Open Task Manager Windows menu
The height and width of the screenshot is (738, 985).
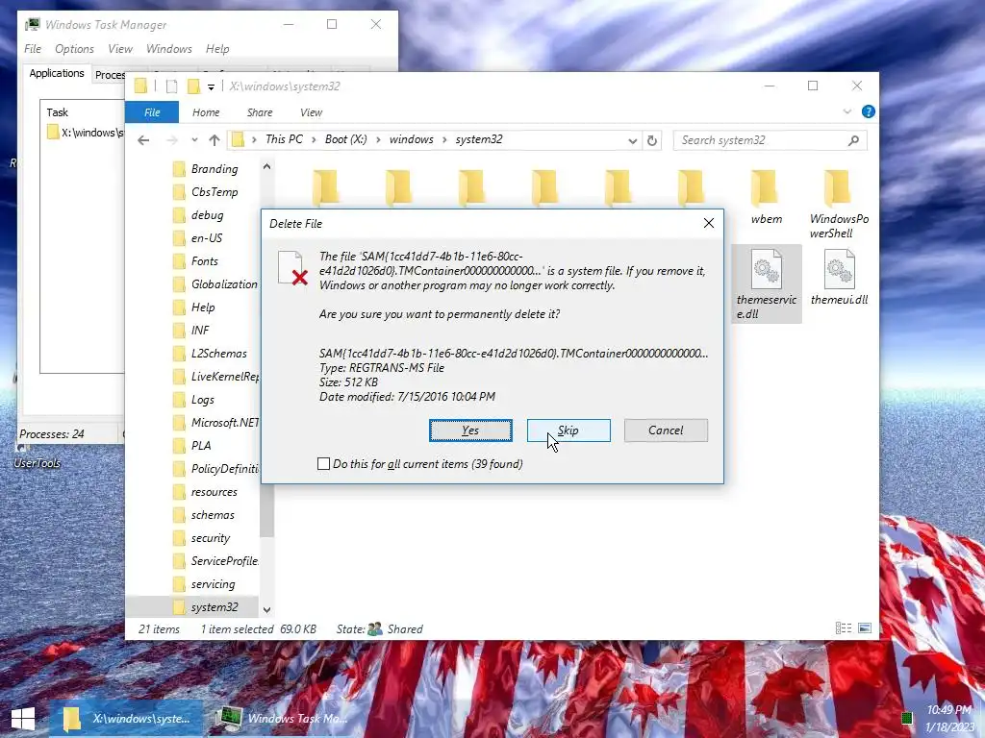pos(169,48)
